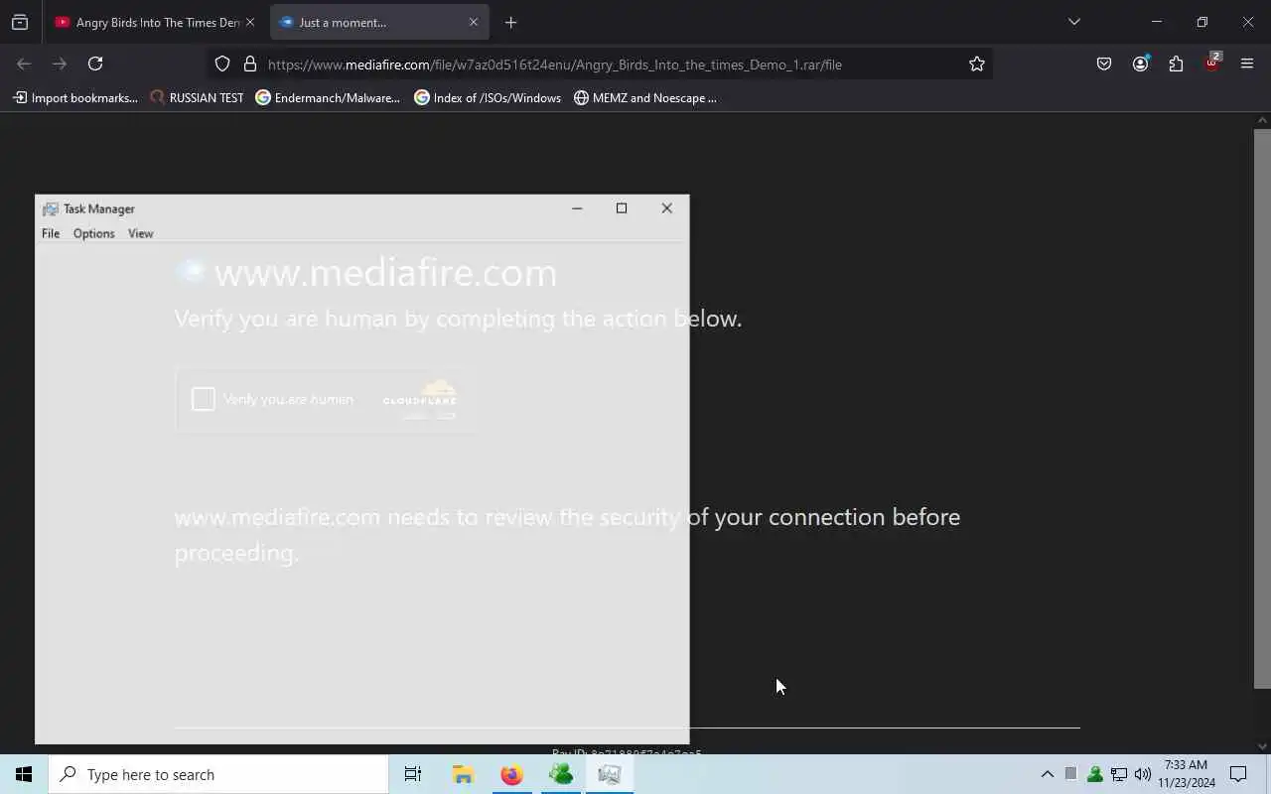Click the Type here to search box
1271x794 pixels.
point(218,774)
